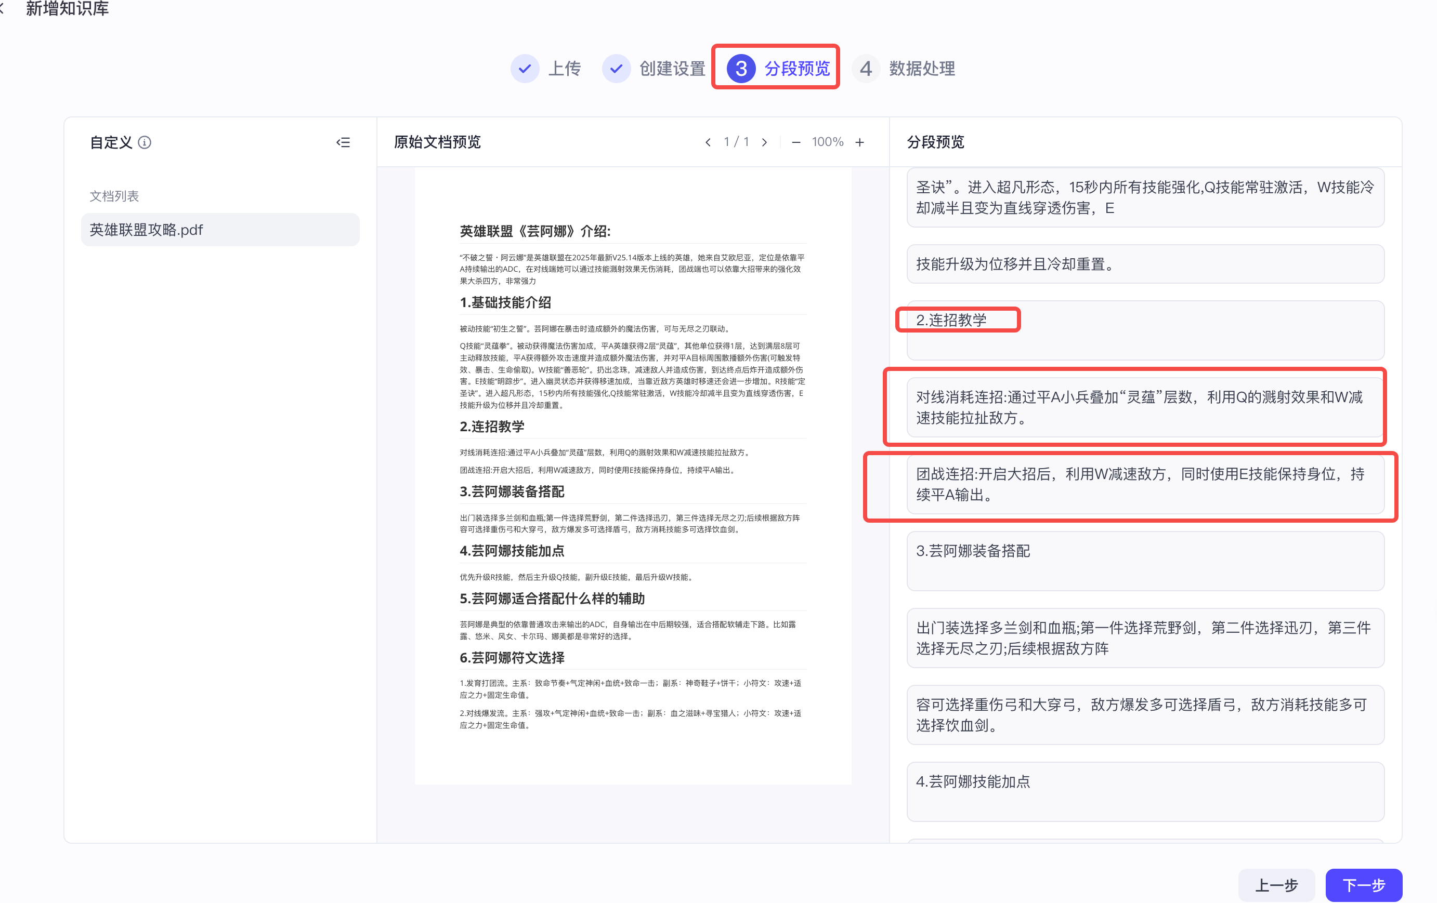Select the 对线消耗连招 segment card
The height and width of the screenshot is (903, 1437).
coord(1139,407)
